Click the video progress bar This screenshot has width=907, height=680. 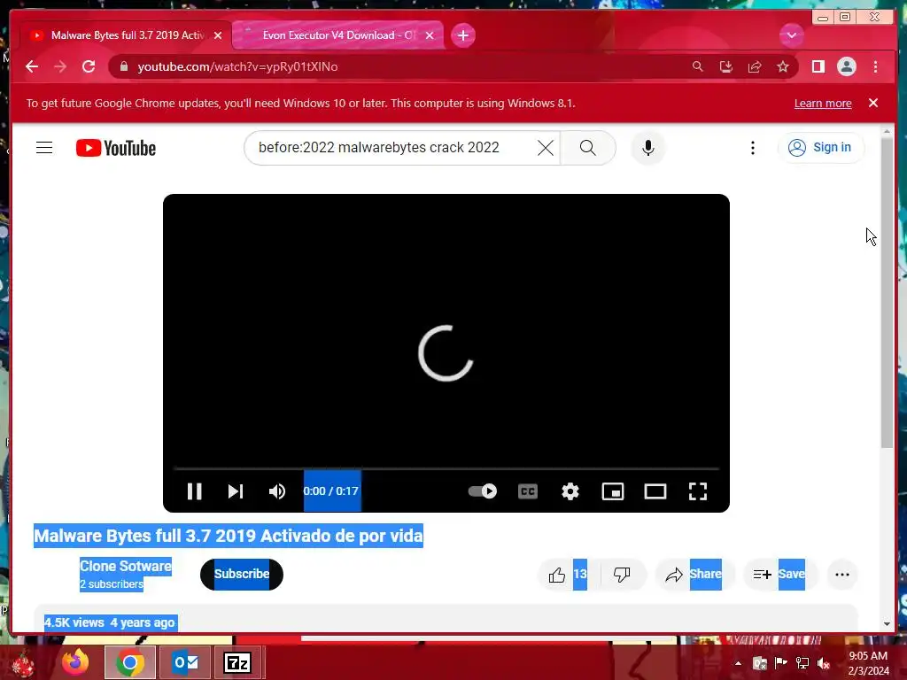(446, 468)
